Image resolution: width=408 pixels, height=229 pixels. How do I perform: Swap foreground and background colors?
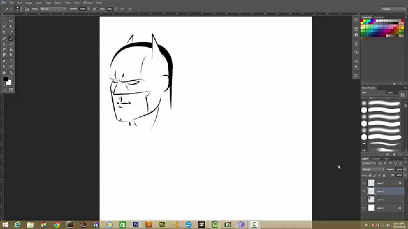click(10, 78)
